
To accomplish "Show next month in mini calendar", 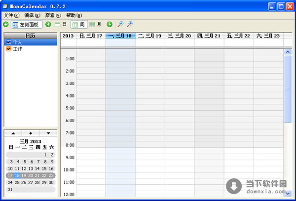I will pos(48,133).
